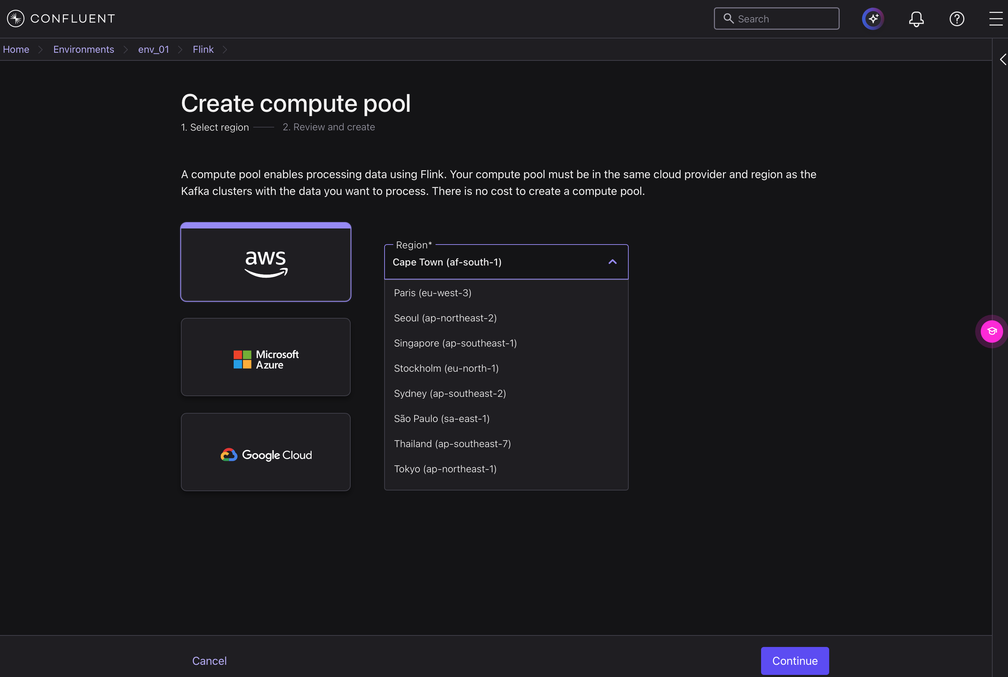Choose São Paulo (sa-east-1) region
Viewport: 1008px width, 677px height.
(506, 419)
